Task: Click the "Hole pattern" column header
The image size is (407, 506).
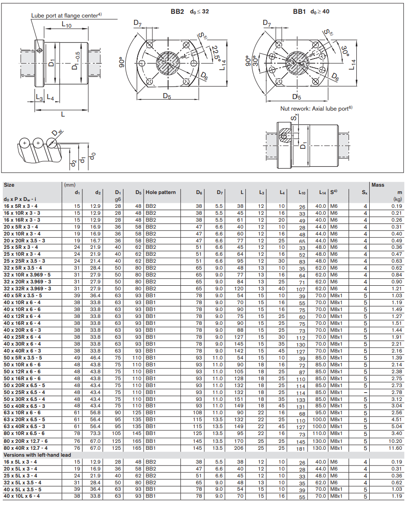Action: [x=161, y=192]
